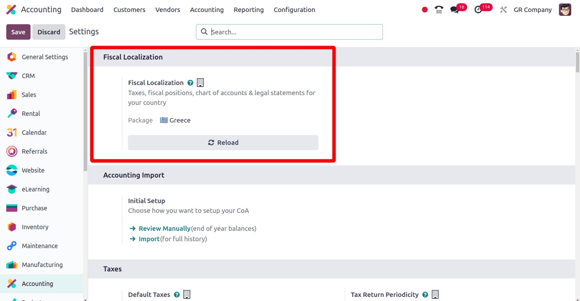Screen dimensions: 580x301
Task: Open the Customers menu
Action: click(x=129, y=10)
